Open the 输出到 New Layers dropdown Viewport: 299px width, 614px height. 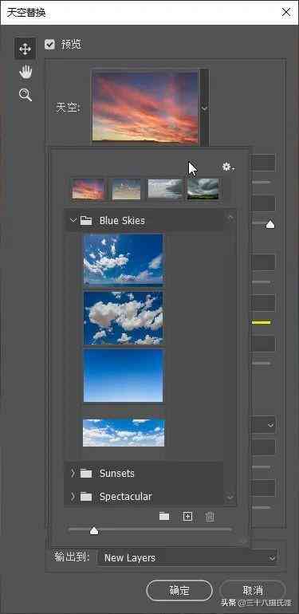[x=187, y=557]
